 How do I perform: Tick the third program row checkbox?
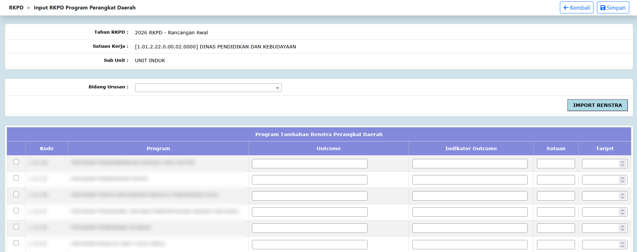(16, 194)
